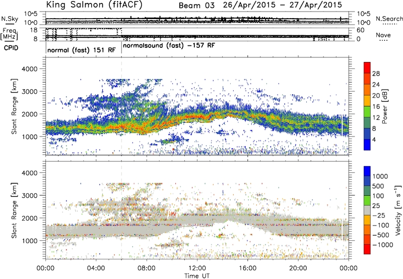403x279 pixels.
Task: Click the date range 26/Apr/2015 - 27/Apr/2015
Action: tap(283, 5)
